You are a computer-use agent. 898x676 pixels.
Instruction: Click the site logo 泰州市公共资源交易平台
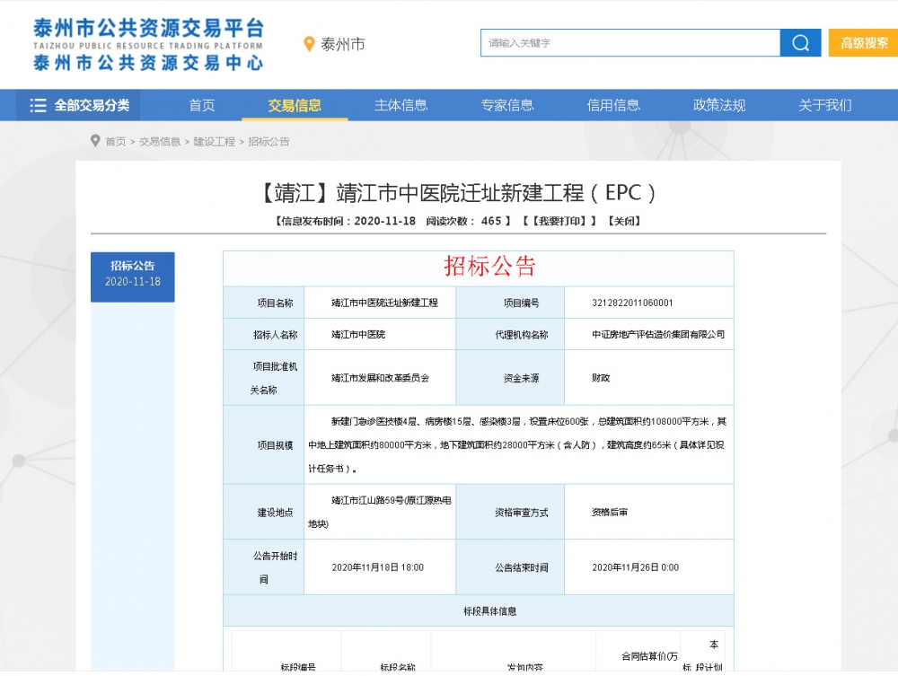click(x=148, y=44)
